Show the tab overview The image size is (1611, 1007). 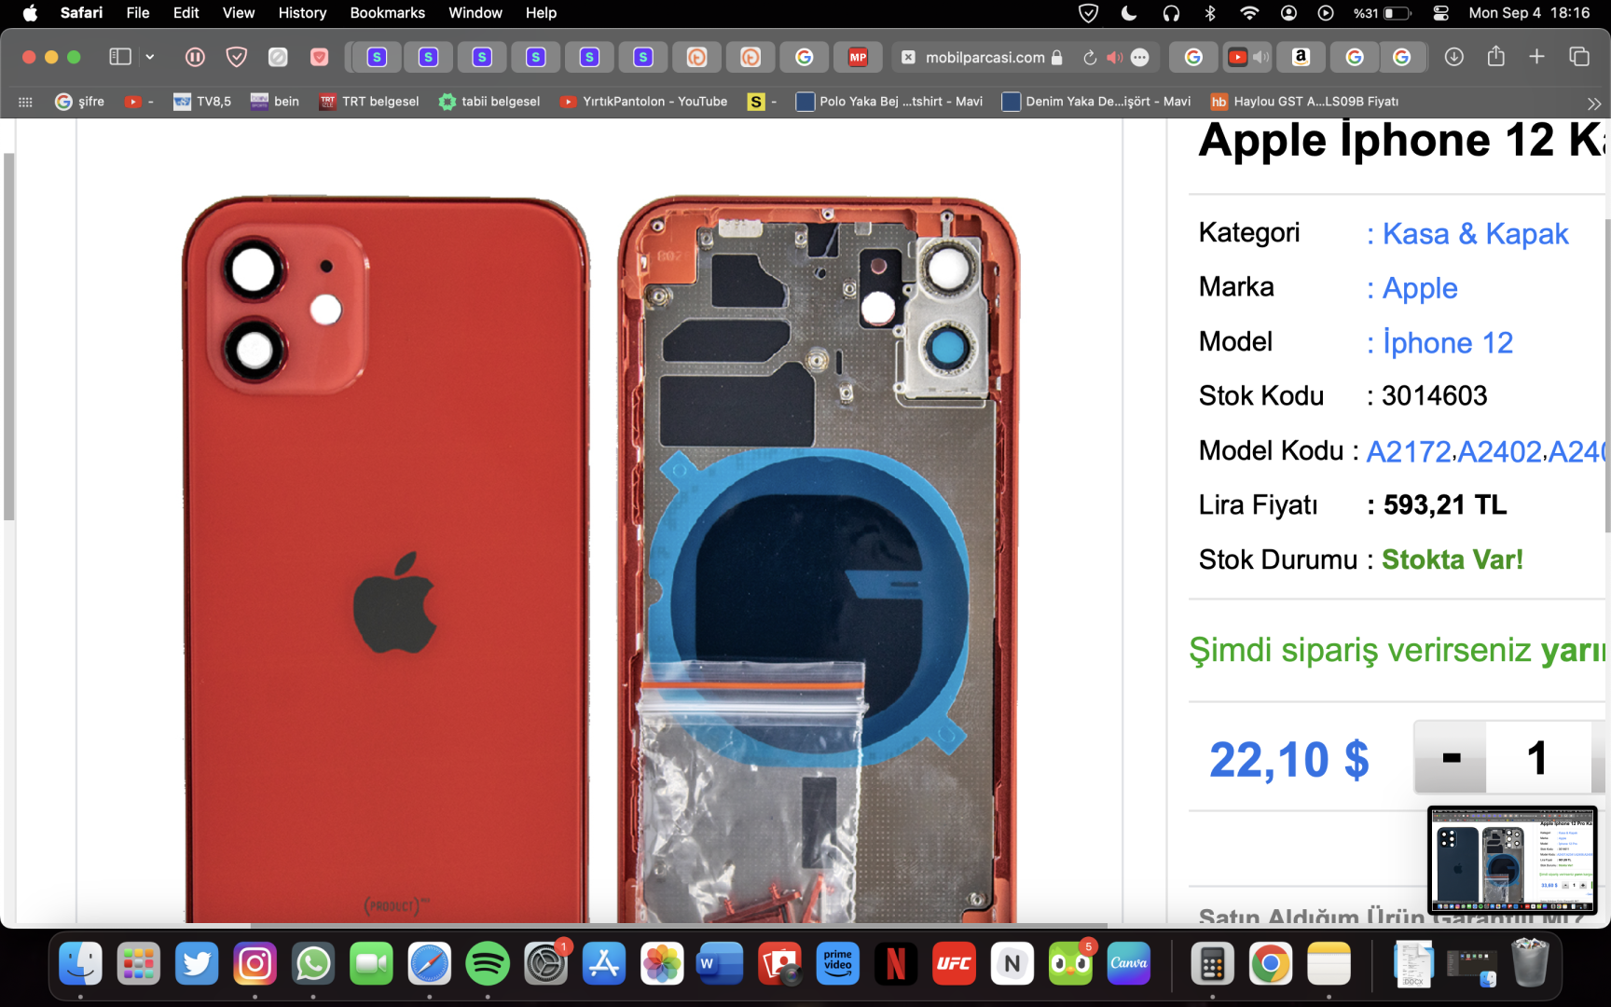point(1579,57)
